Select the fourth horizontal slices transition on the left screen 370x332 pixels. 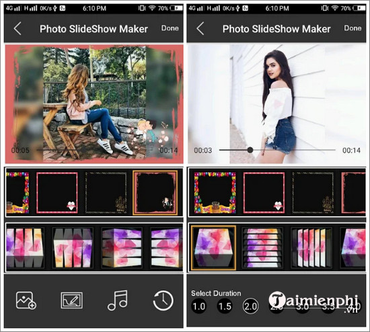(166, 247)
